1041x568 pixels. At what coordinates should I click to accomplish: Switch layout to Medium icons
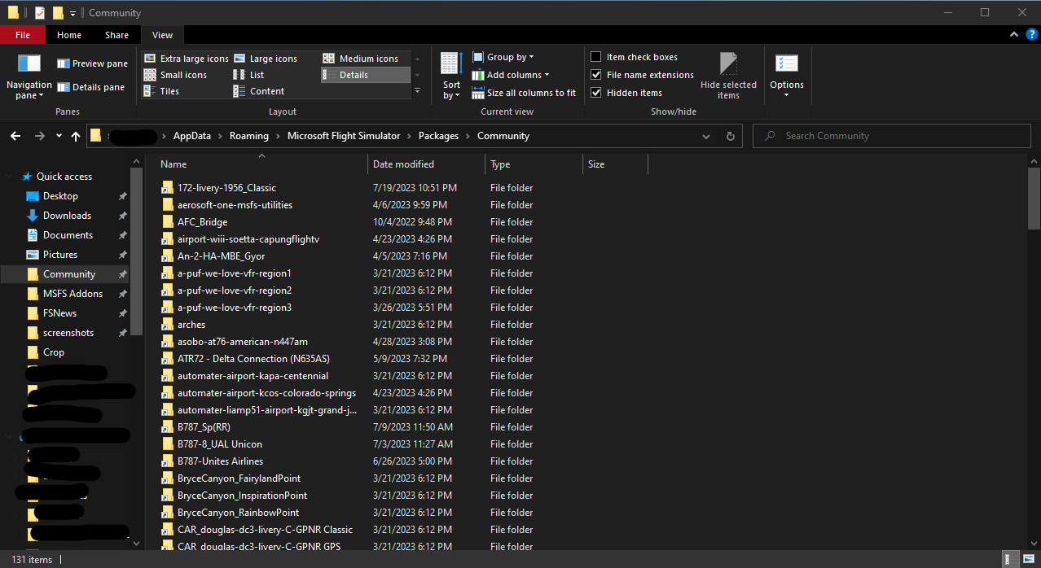click(360, 59)
